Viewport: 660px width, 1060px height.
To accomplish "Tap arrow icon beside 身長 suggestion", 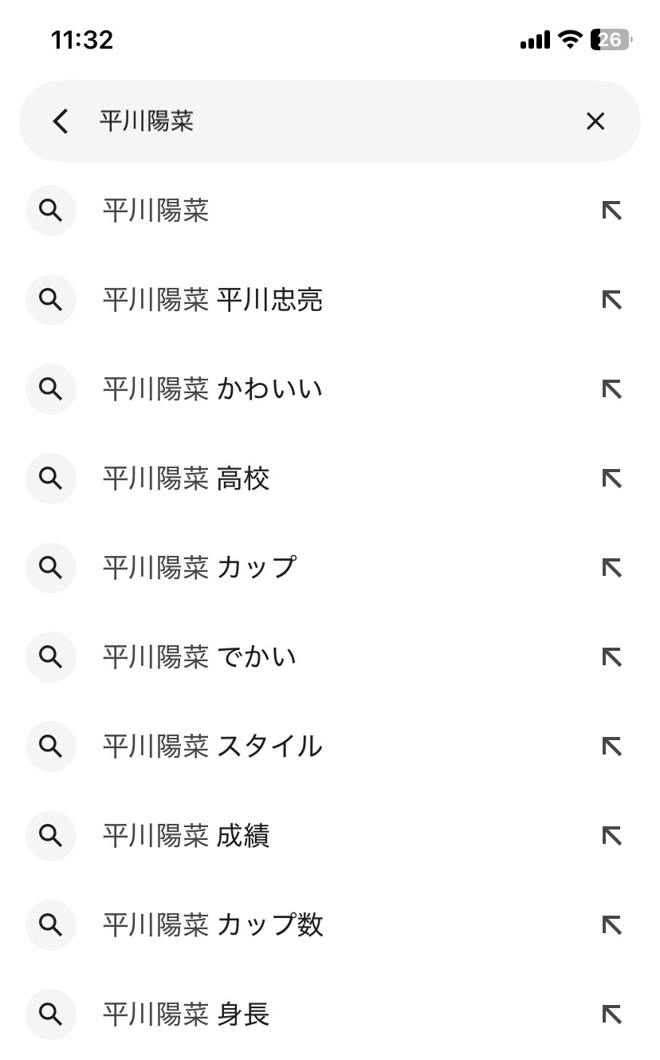I will pyautogui.click(x=611, y=1015).
